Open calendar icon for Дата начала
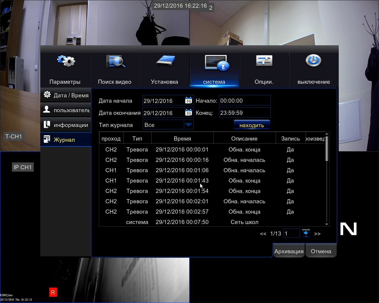 (189, 100)
